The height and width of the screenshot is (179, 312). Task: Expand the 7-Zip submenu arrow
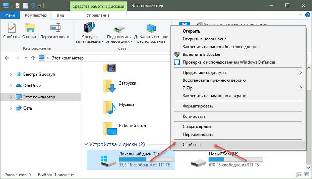coord(301,88)
